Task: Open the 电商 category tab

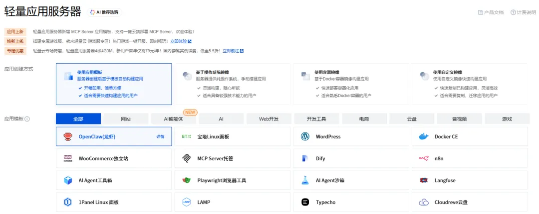Action: click(364, 118)
